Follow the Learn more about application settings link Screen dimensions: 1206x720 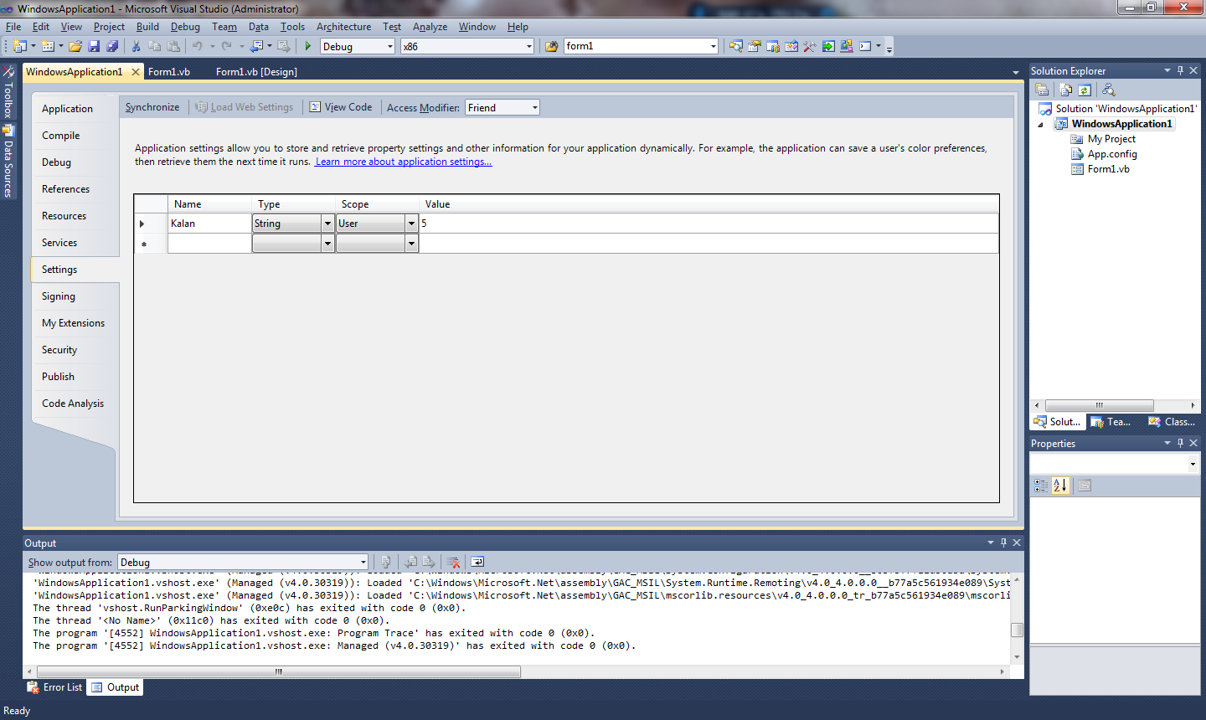(404, 162)
